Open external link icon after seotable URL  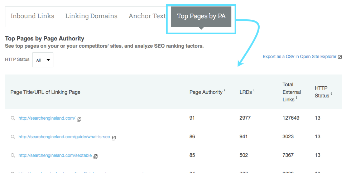[x=96, y=156]
